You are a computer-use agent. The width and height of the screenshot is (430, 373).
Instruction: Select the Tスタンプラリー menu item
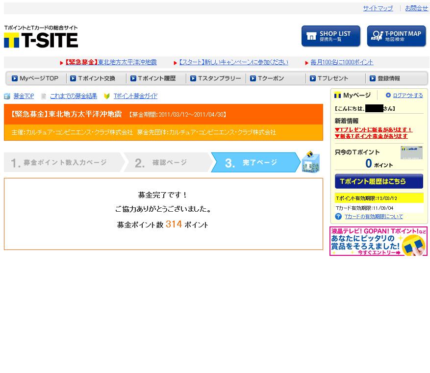[216, 78]
